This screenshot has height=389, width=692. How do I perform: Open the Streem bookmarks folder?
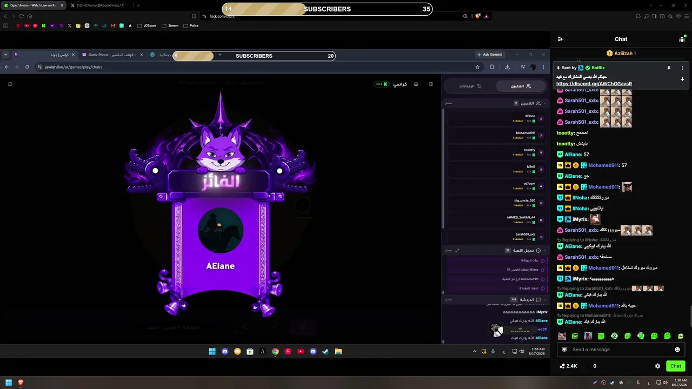pyautogui.click(x=170, y=25)
